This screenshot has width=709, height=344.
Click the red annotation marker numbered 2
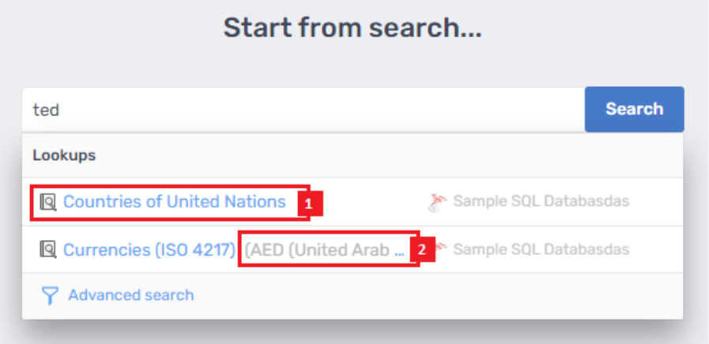[x=422, y=251]
